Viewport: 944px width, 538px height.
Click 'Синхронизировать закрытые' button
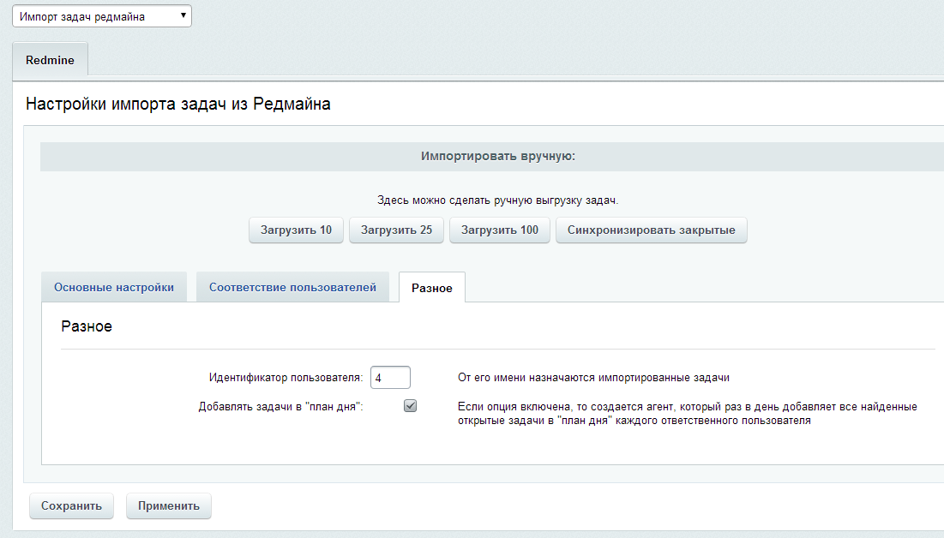click(651, 230)
